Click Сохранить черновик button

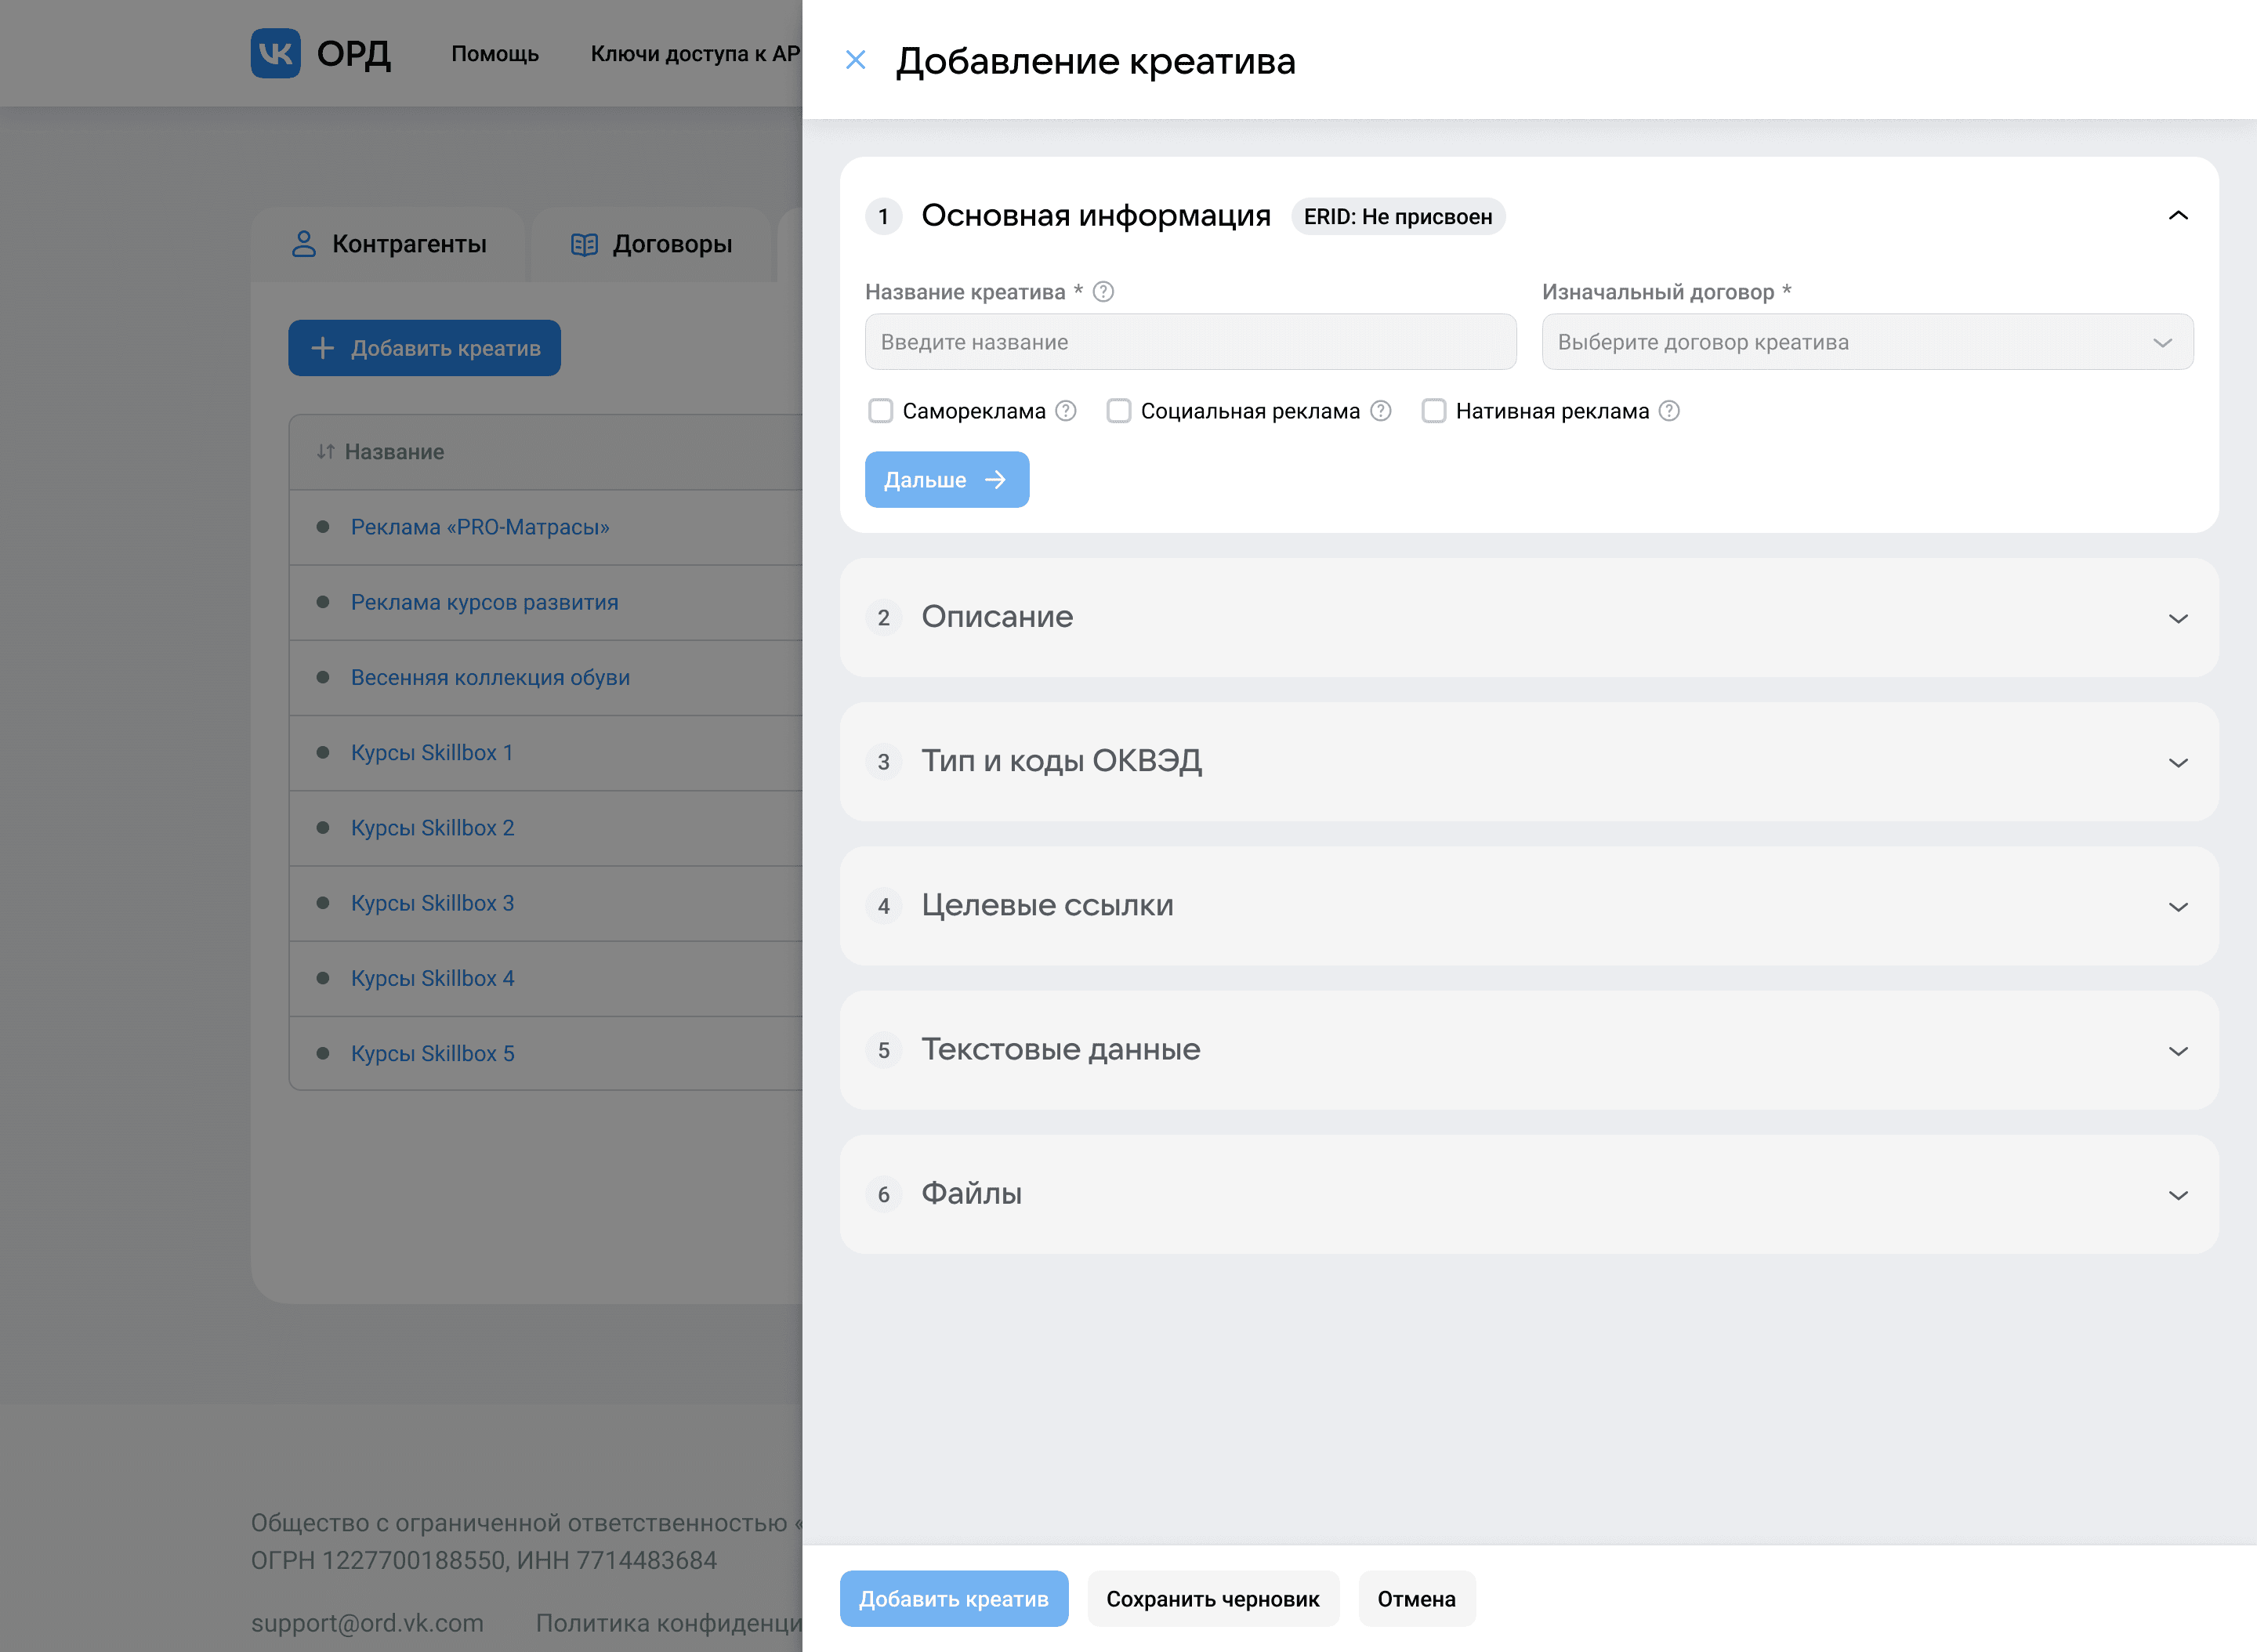pos(1212,1599)
